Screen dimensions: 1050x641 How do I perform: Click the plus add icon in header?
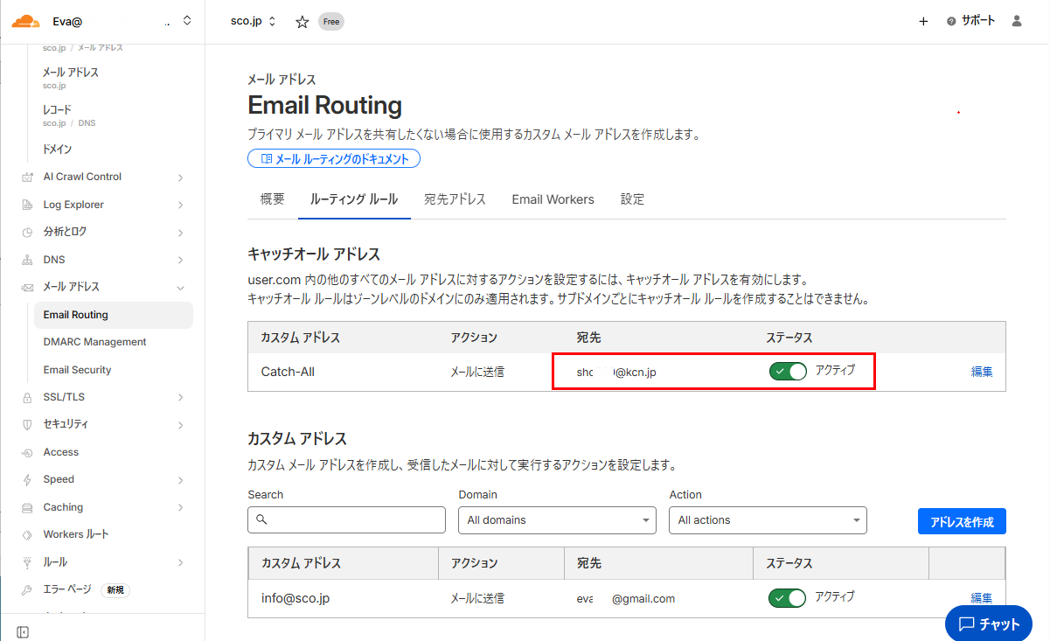[923, 22]
